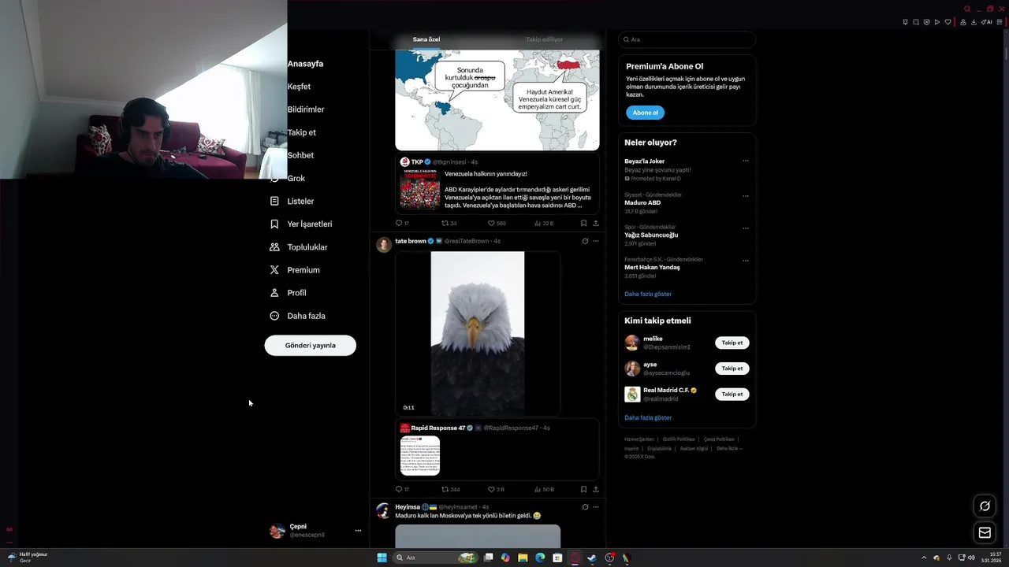Go to Keşfet in sidebar
The image size is (1009, 567).
pyautogui.click(x=299, y=87)
